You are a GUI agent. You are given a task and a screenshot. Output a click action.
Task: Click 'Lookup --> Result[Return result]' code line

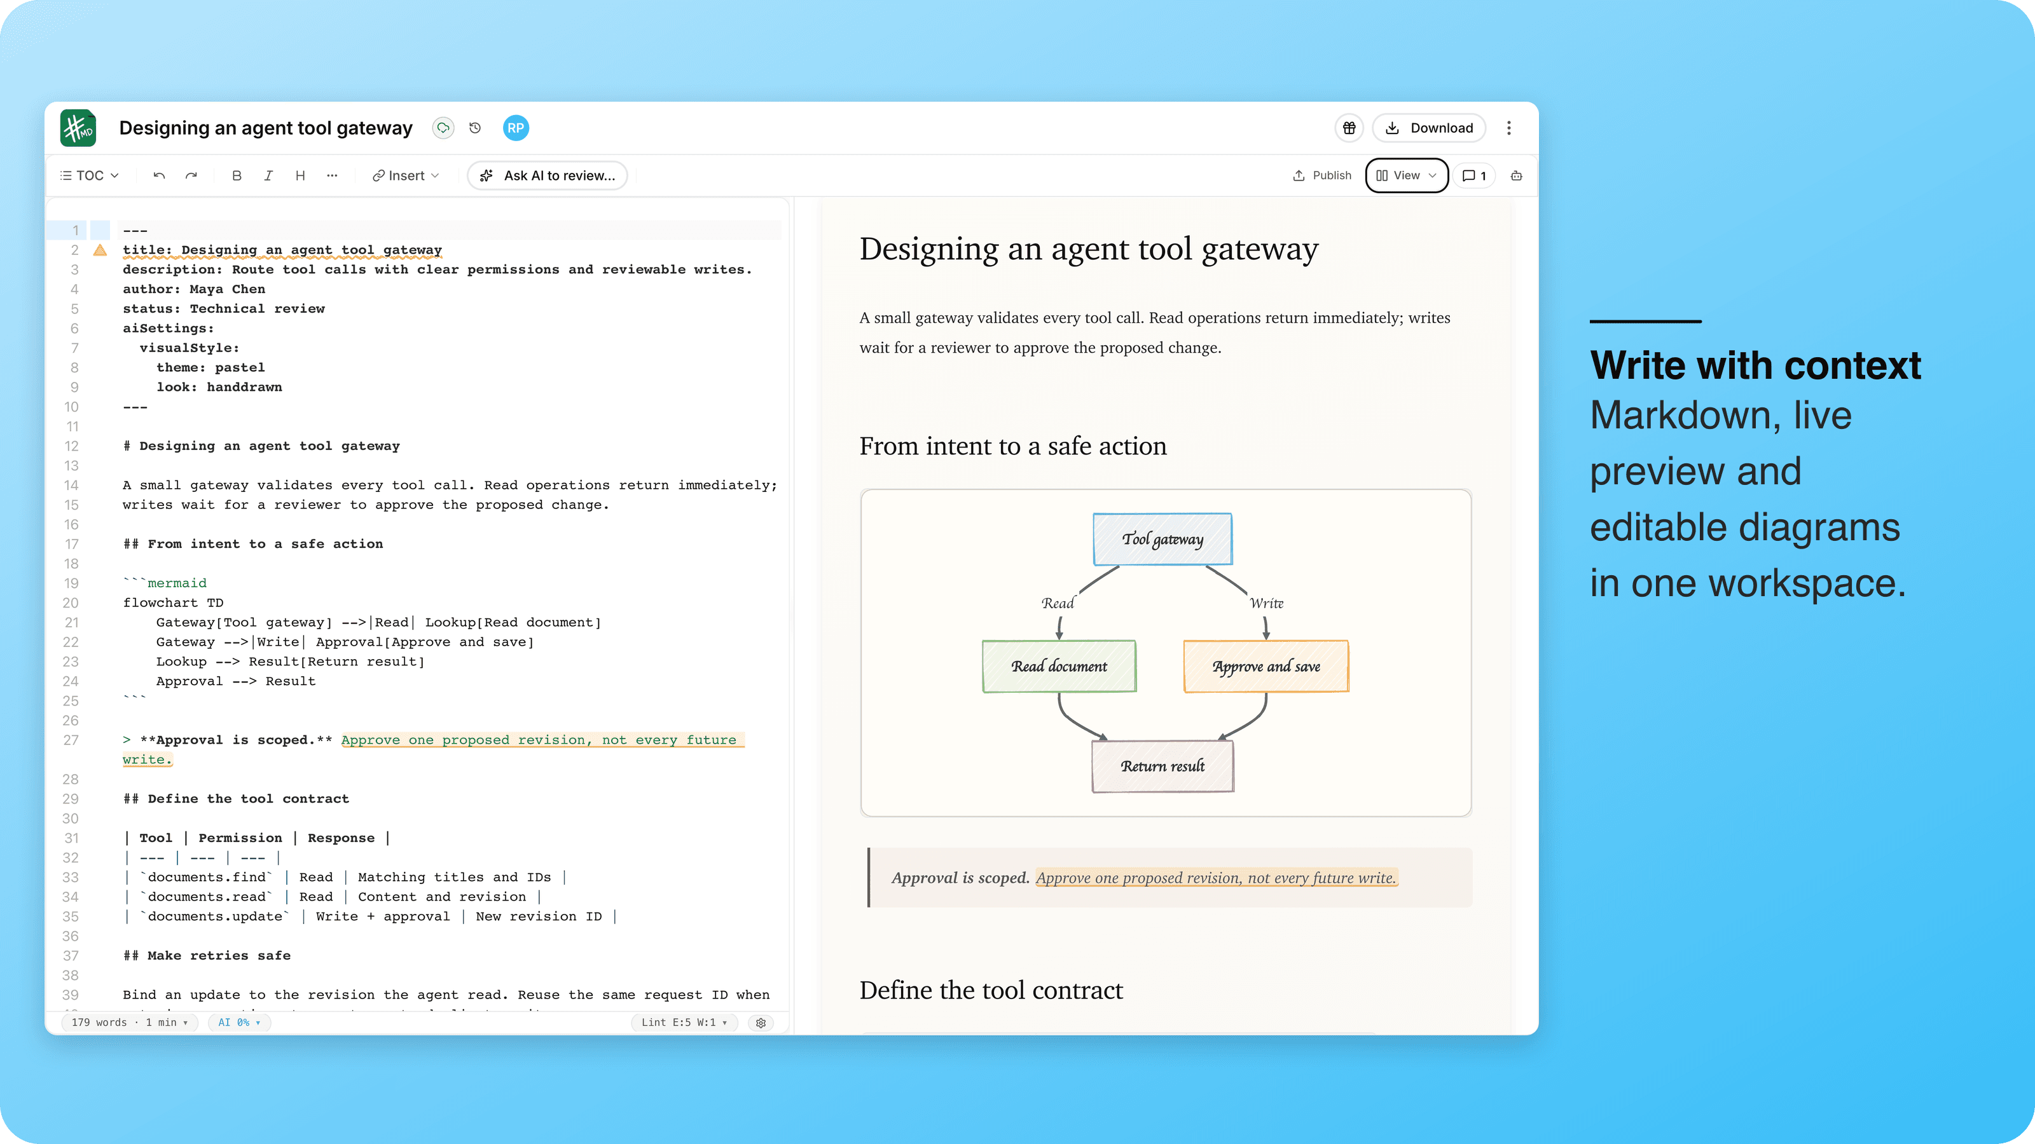(290, 662)
